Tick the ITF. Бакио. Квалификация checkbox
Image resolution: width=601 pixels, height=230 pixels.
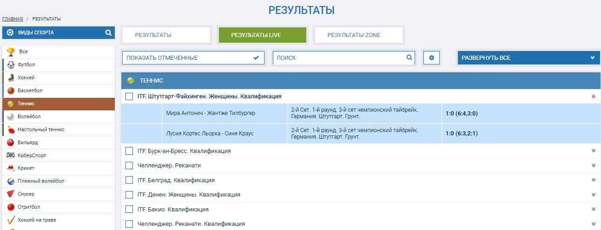129,210
